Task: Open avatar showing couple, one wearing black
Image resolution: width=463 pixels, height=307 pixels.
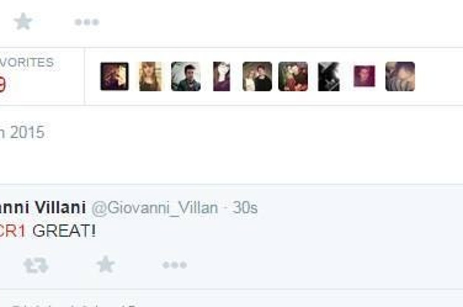Action: (257, 77)
